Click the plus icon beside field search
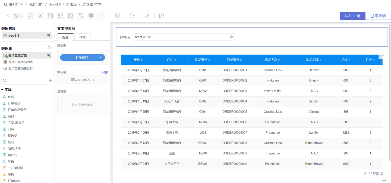The width and height of the screenshot is (391, 183). click(51, 81)
